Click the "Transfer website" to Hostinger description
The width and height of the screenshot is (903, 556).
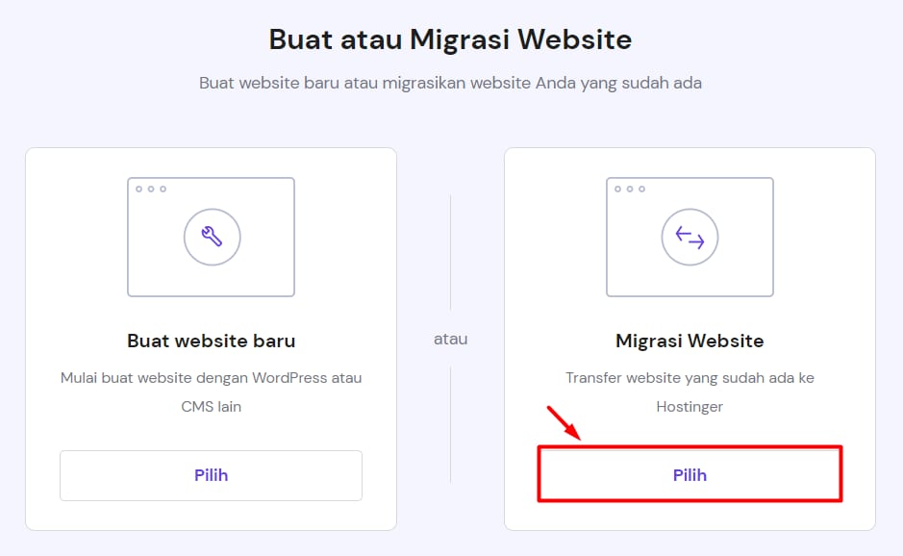pos(690,378)
